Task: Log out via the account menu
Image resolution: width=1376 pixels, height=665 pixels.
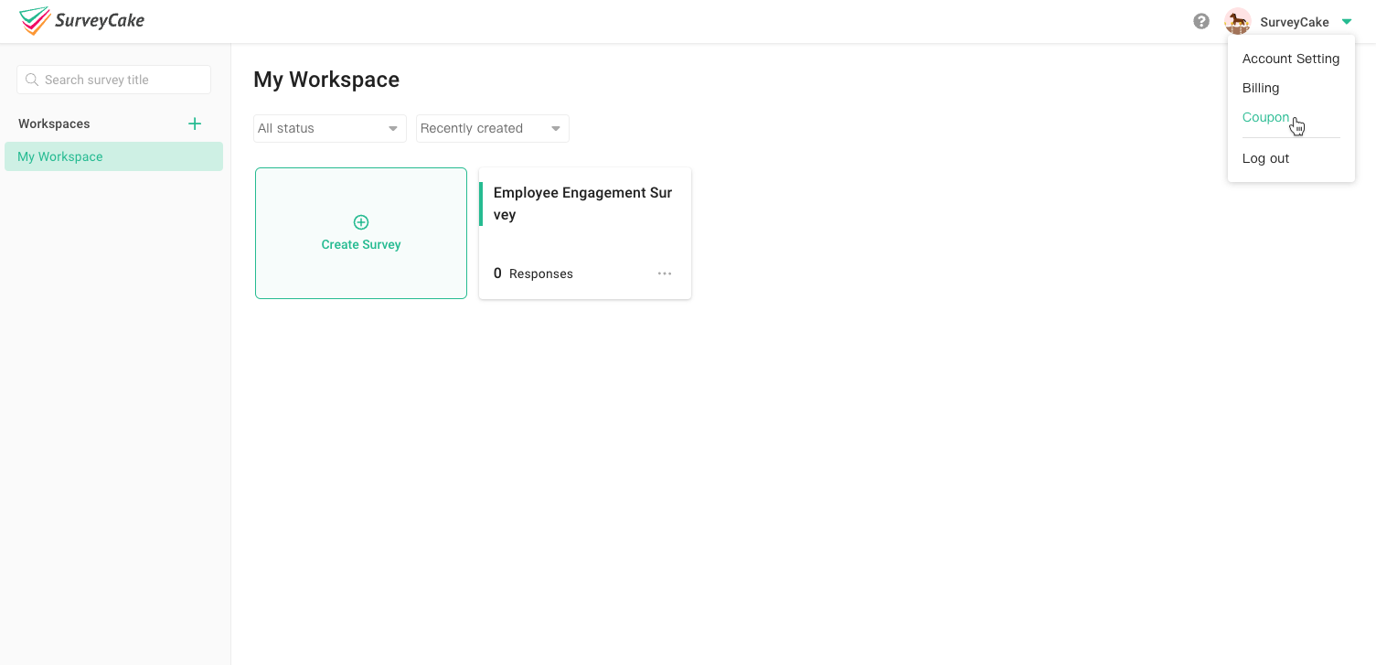Action: (x=1265, y=158)
